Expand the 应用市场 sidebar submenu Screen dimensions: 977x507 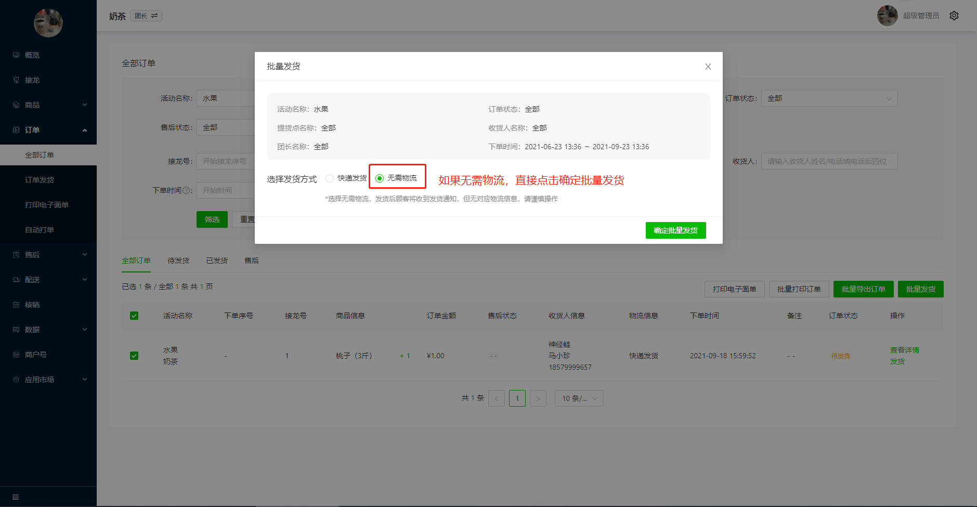coord(85,380)
